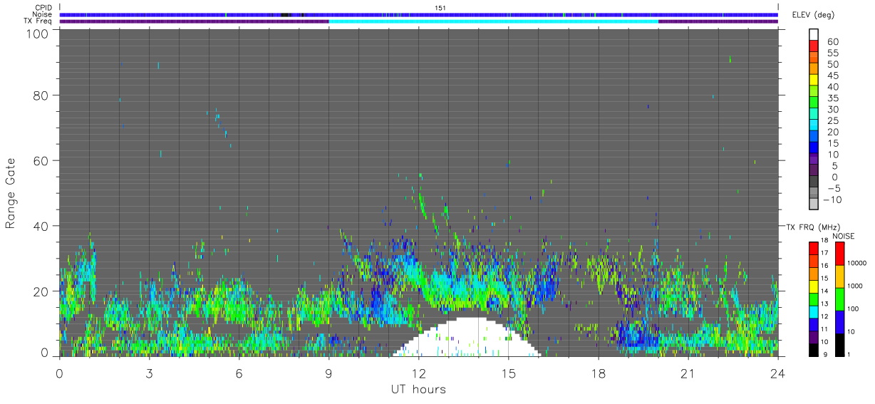
Task: Click the Noise row label
Action: (43, 14)
